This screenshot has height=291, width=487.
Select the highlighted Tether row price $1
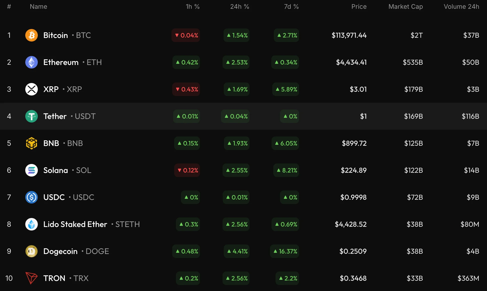click(x=363, y=116)
